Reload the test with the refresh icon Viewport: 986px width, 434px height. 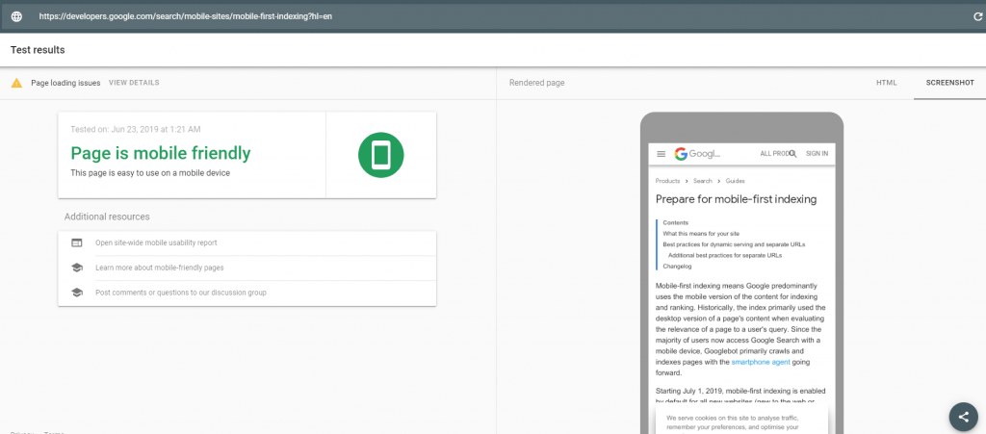point(977,17)
